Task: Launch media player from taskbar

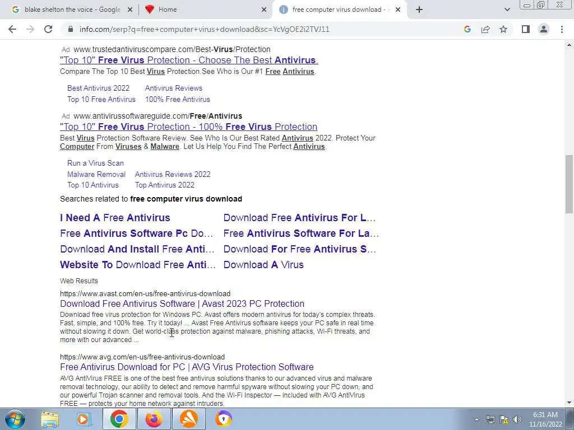Action: pos(84,419)
